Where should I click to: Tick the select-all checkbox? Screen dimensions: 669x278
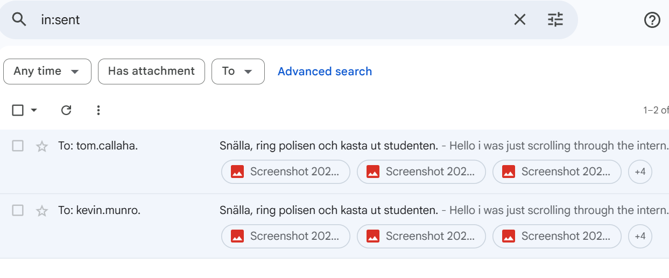coord(18,110)
